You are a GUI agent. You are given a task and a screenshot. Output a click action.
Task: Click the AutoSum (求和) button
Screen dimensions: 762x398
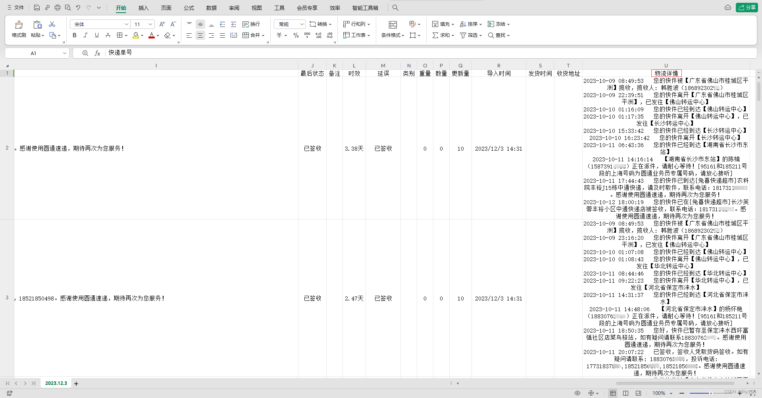click(x=443, y=35)
